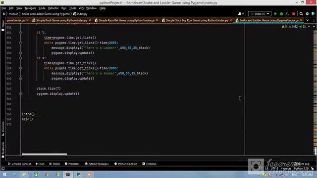The image size is (317, 178).
Task: Click the 4 spaces indent status entry
Action: pyautogui.click(x=286, y=169)
